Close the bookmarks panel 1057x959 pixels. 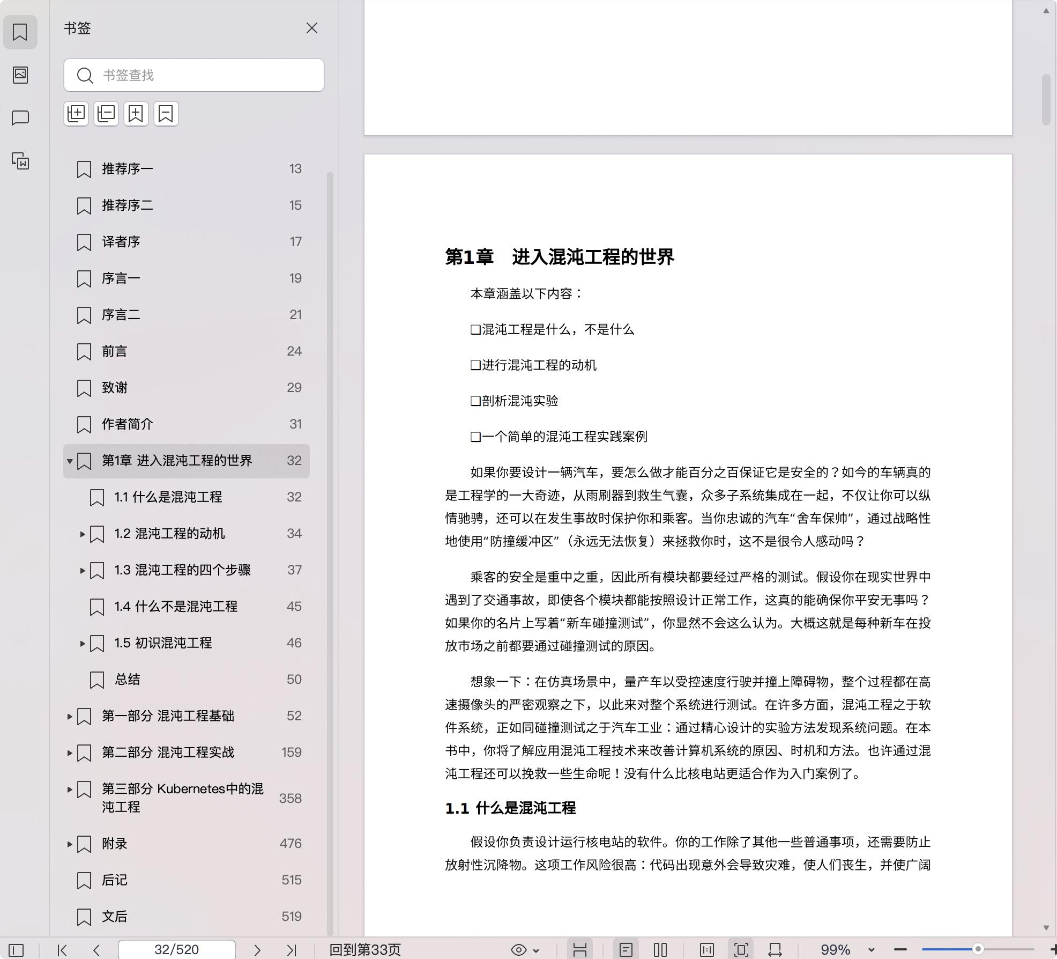(x=312, y=28)
